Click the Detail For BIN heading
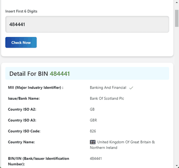This screenshot has height=168, width=179. point(39,74)
